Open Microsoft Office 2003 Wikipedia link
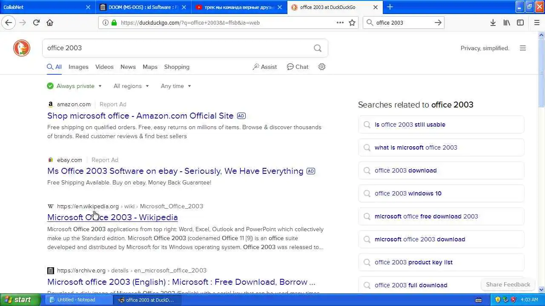This screenshot has height=306, width=545. (x=112, y=217)
